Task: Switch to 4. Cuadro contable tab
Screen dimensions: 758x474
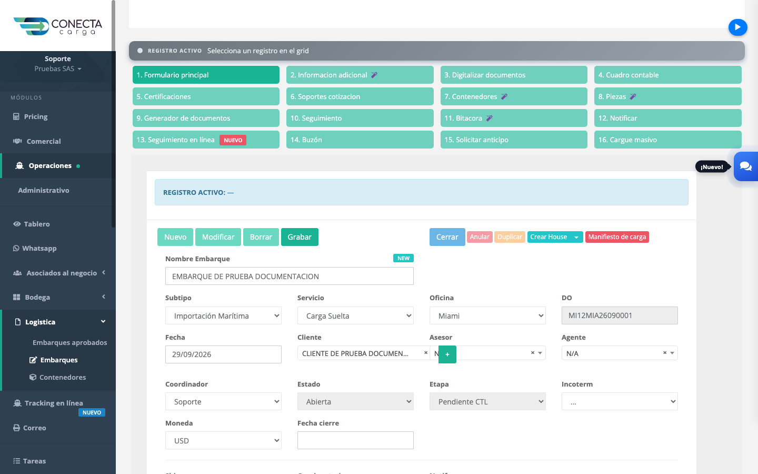Action: point(668,75)
